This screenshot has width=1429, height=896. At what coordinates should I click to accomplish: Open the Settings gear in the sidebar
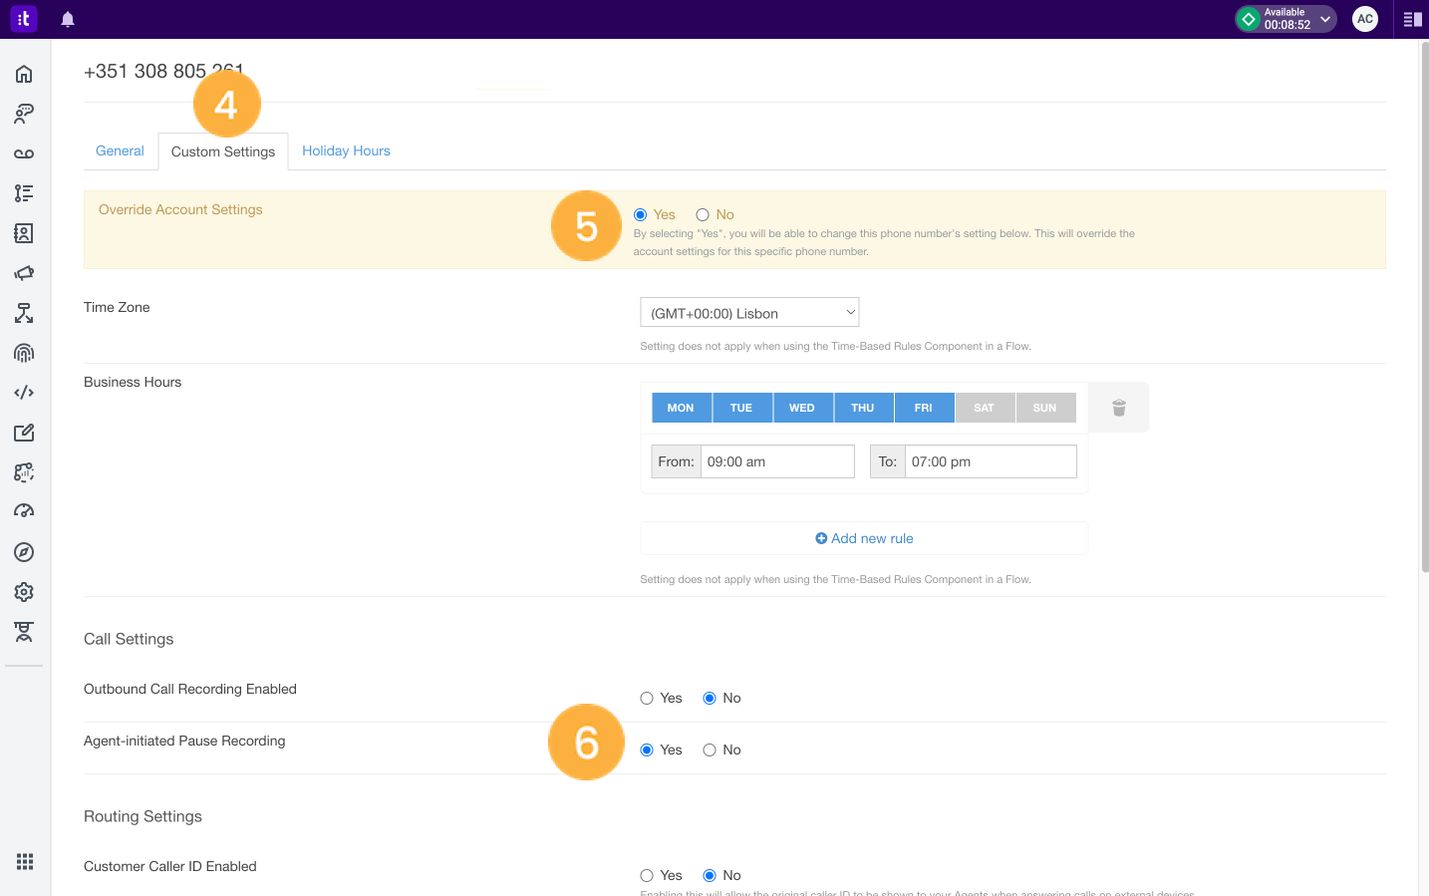(x=24, y=592)
